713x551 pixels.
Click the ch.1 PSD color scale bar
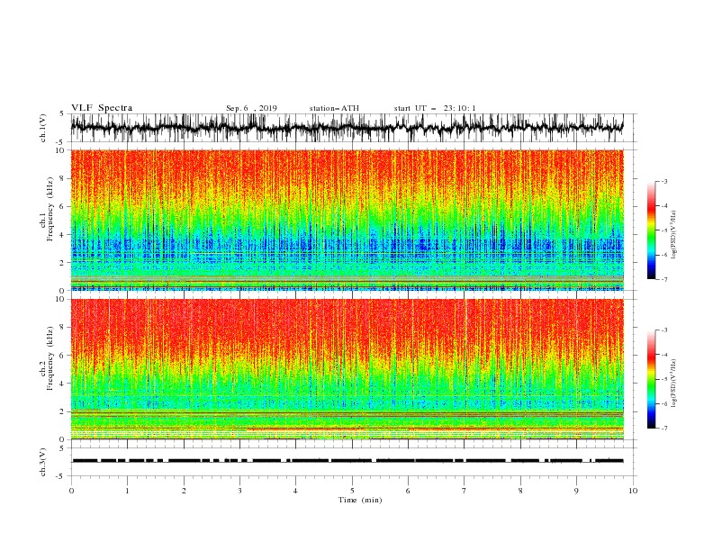pos(651,230)
